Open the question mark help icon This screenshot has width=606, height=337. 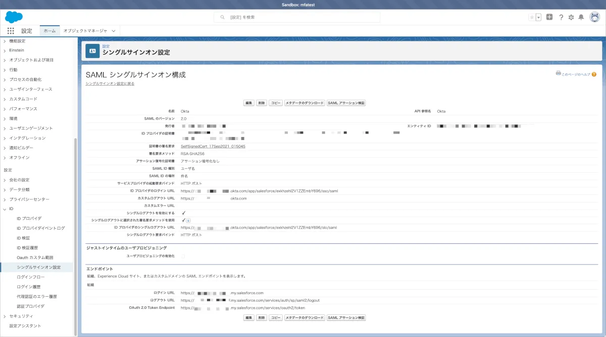561,17
